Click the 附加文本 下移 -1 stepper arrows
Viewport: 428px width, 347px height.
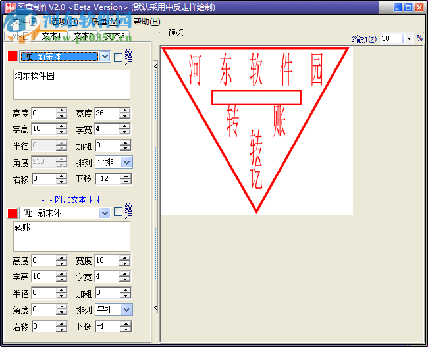click(126, 327)
